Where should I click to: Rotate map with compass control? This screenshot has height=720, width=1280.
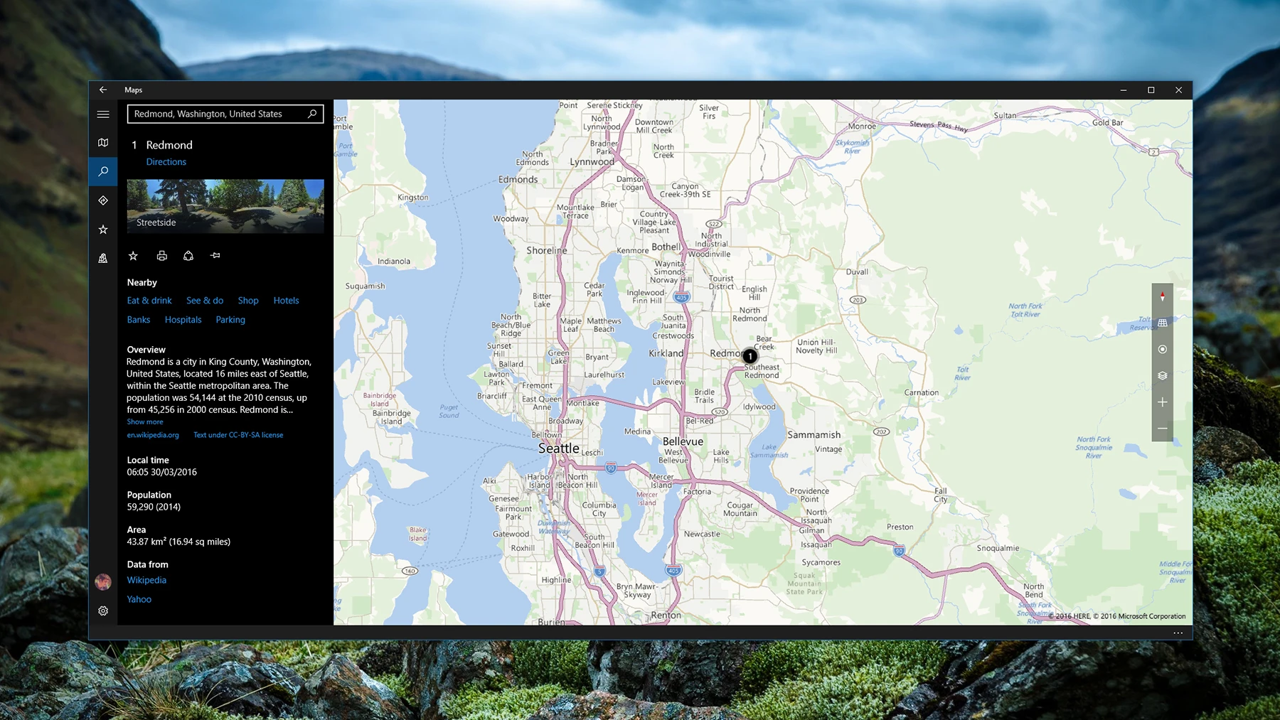1163,296
